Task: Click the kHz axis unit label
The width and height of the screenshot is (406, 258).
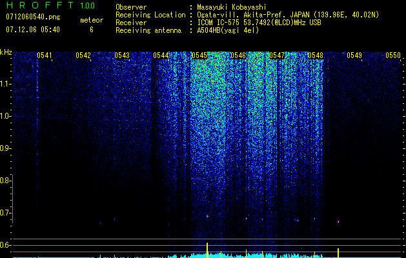Action: [6, 52]
